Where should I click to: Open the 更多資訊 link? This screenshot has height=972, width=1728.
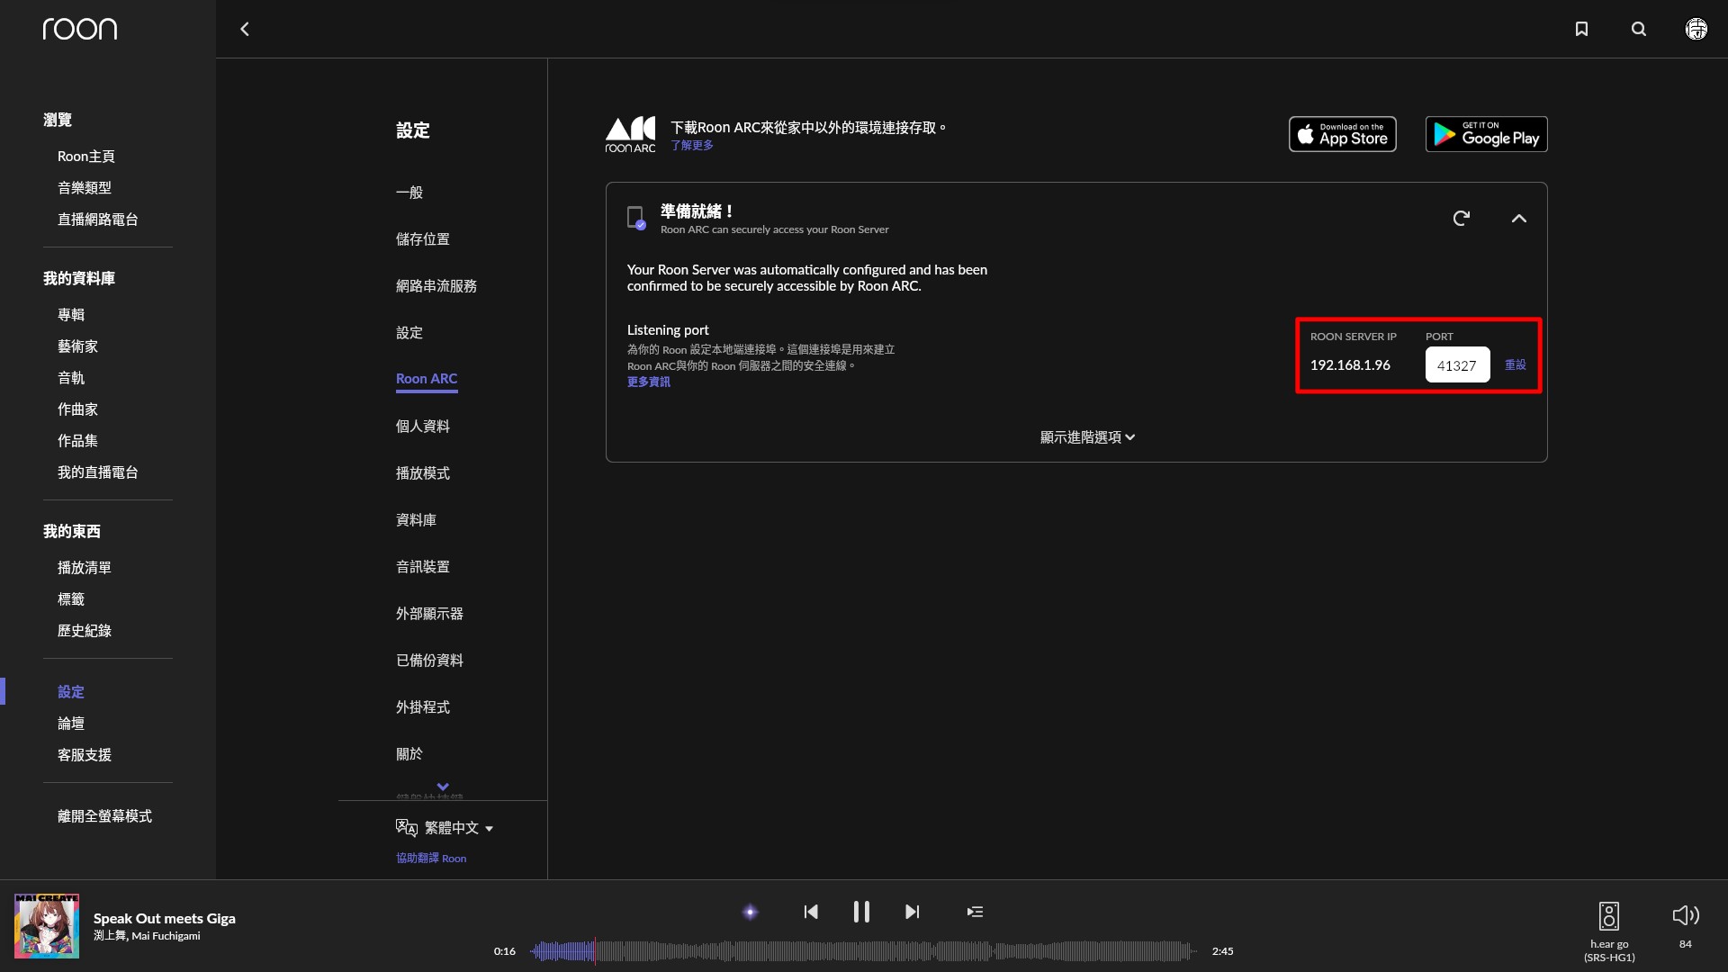click(x=648, y=382)
